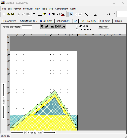Select the line drawing tool
The width and height of the screenshot is (127, 138).
86,14
